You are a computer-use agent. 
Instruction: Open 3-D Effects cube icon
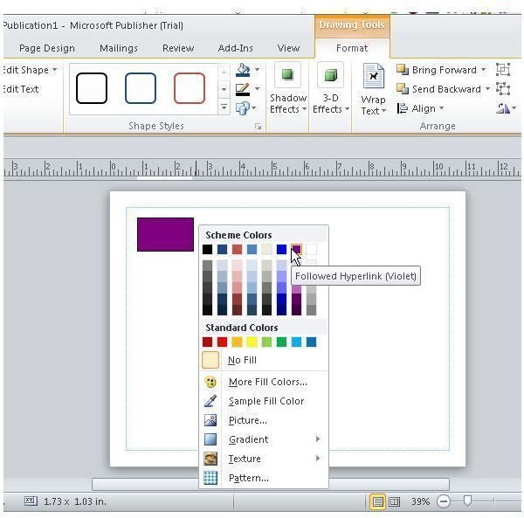coord(330,75)
